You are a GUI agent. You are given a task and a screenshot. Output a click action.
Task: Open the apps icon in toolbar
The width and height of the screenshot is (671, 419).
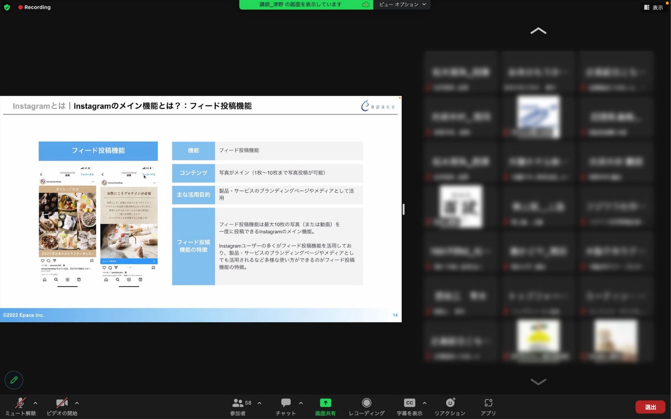click(x=488, y=403)
